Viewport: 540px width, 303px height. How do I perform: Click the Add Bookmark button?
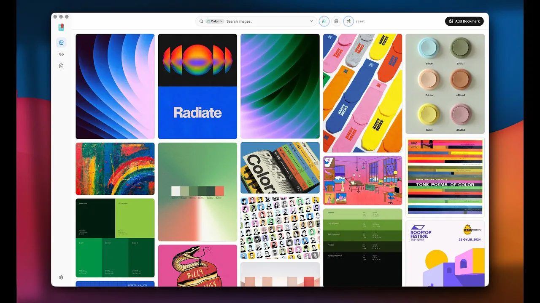464,21
